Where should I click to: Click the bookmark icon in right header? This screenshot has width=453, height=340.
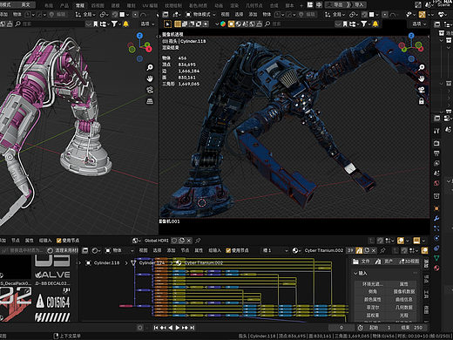point(345,24)
